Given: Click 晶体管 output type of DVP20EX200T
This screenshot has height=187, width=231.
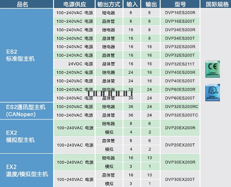Looking at the screenshot, I should click(x=108, y=141).
